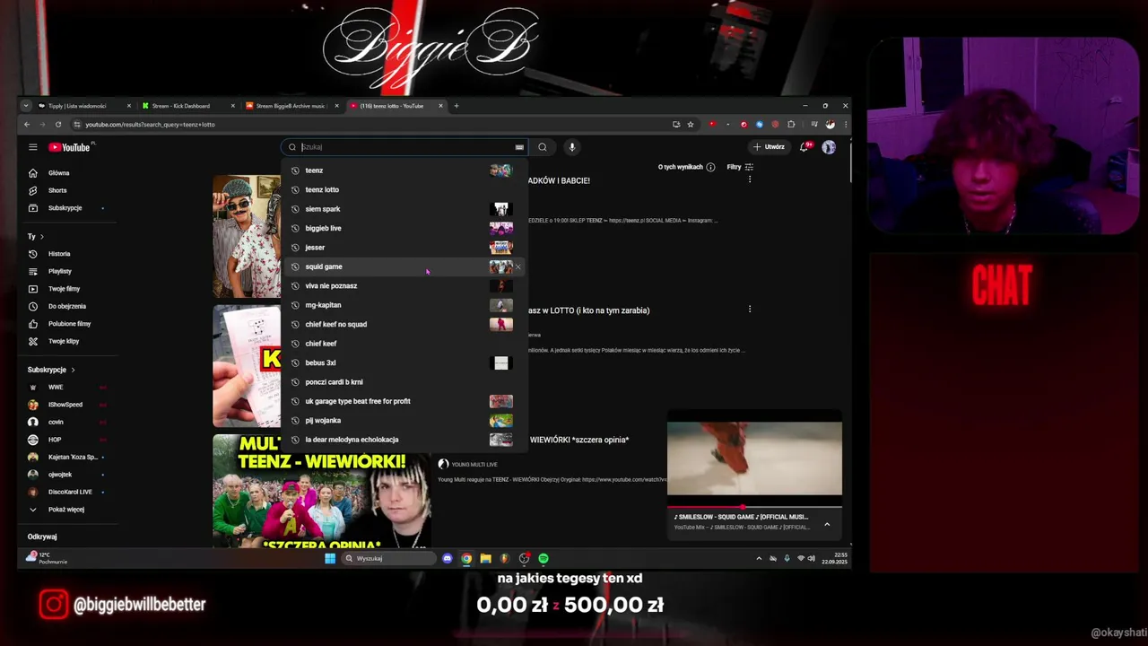Select the 'bebus 3xl' suggestion
1148x646 pixels.
[x=404, y=362]
